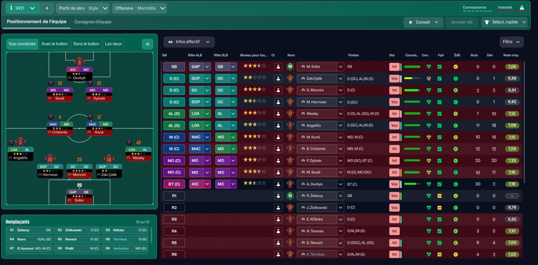Select the Vue combinée view tab
This screenshot has height=265, width=538.
(x=22, y=44)
